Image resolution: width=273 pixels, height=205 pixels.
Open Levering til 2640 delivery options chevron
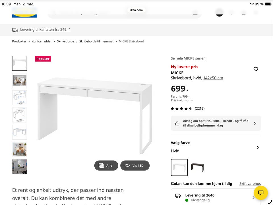tap(253, 197)
